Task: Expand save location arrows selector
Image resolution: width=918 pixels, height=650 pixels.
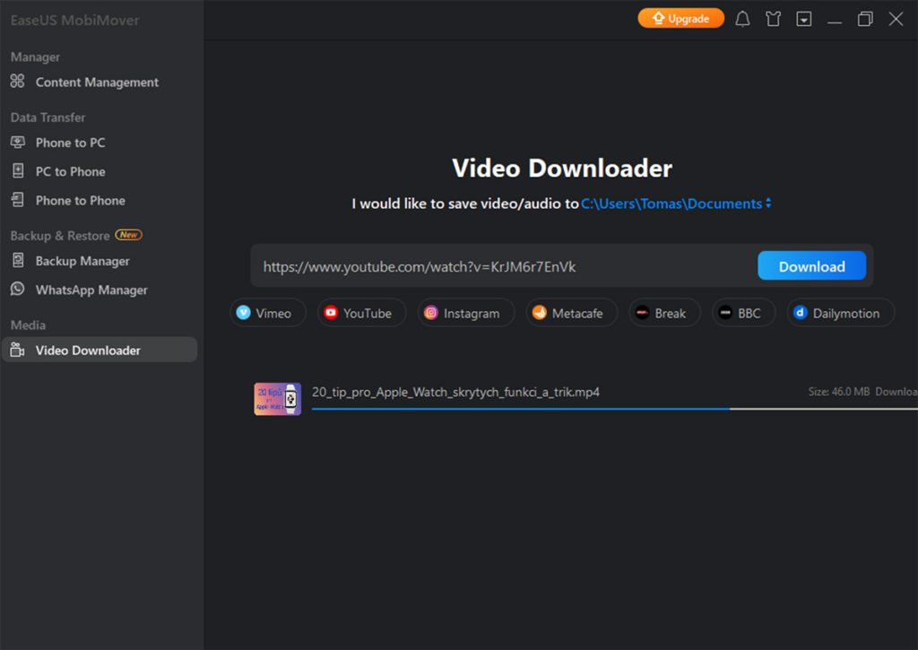Action: point(768,204)
